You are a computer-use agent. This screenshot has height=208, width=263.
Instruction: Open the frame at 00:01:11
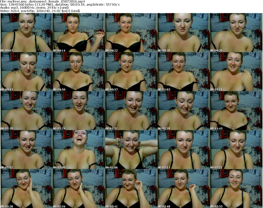pyautogui.click(x=236, y=72)
